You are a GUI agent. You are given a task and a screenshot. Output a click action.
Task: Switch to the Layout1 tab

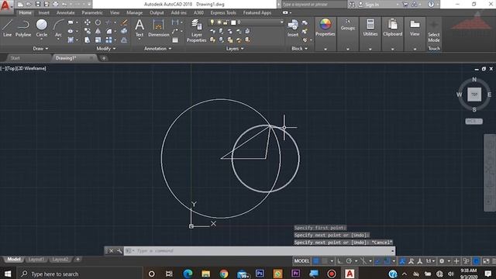pos(36,260)
